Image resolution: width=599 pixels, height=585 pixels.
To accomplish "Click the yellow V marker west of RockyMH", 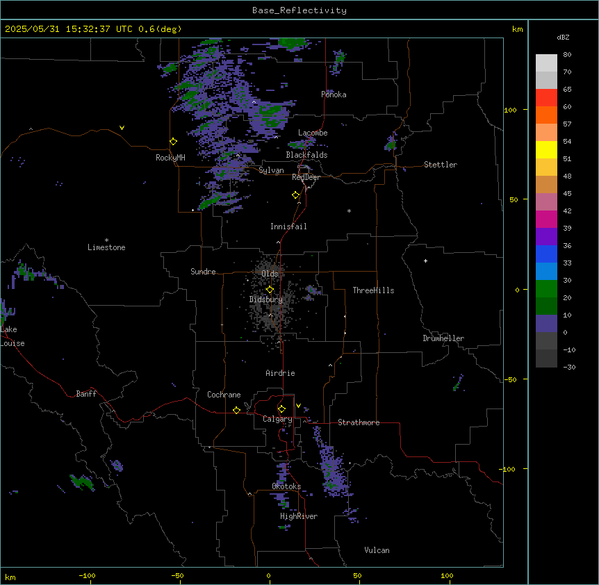I will tap(122, 128).
